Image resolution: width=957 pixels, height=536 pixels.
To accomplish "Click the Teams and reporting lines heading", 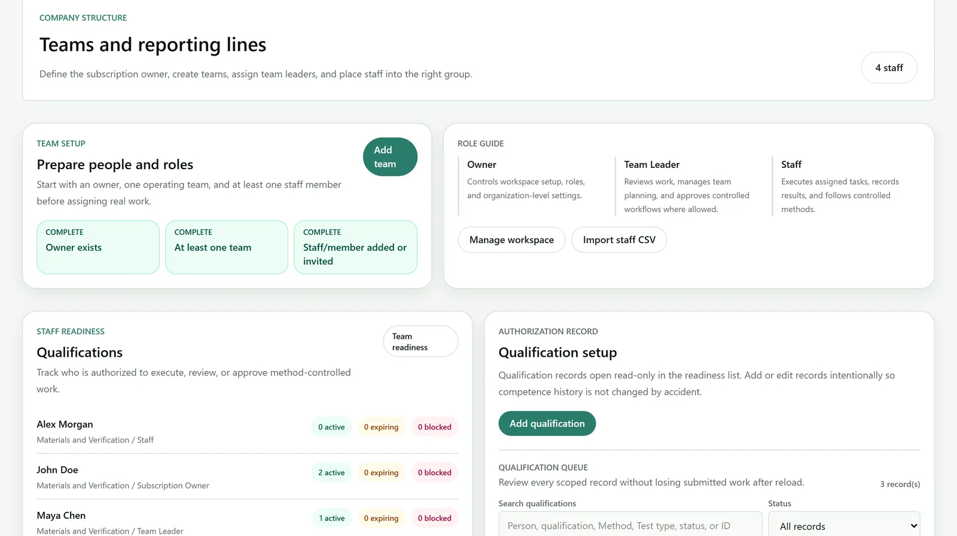I will [153, 45].
